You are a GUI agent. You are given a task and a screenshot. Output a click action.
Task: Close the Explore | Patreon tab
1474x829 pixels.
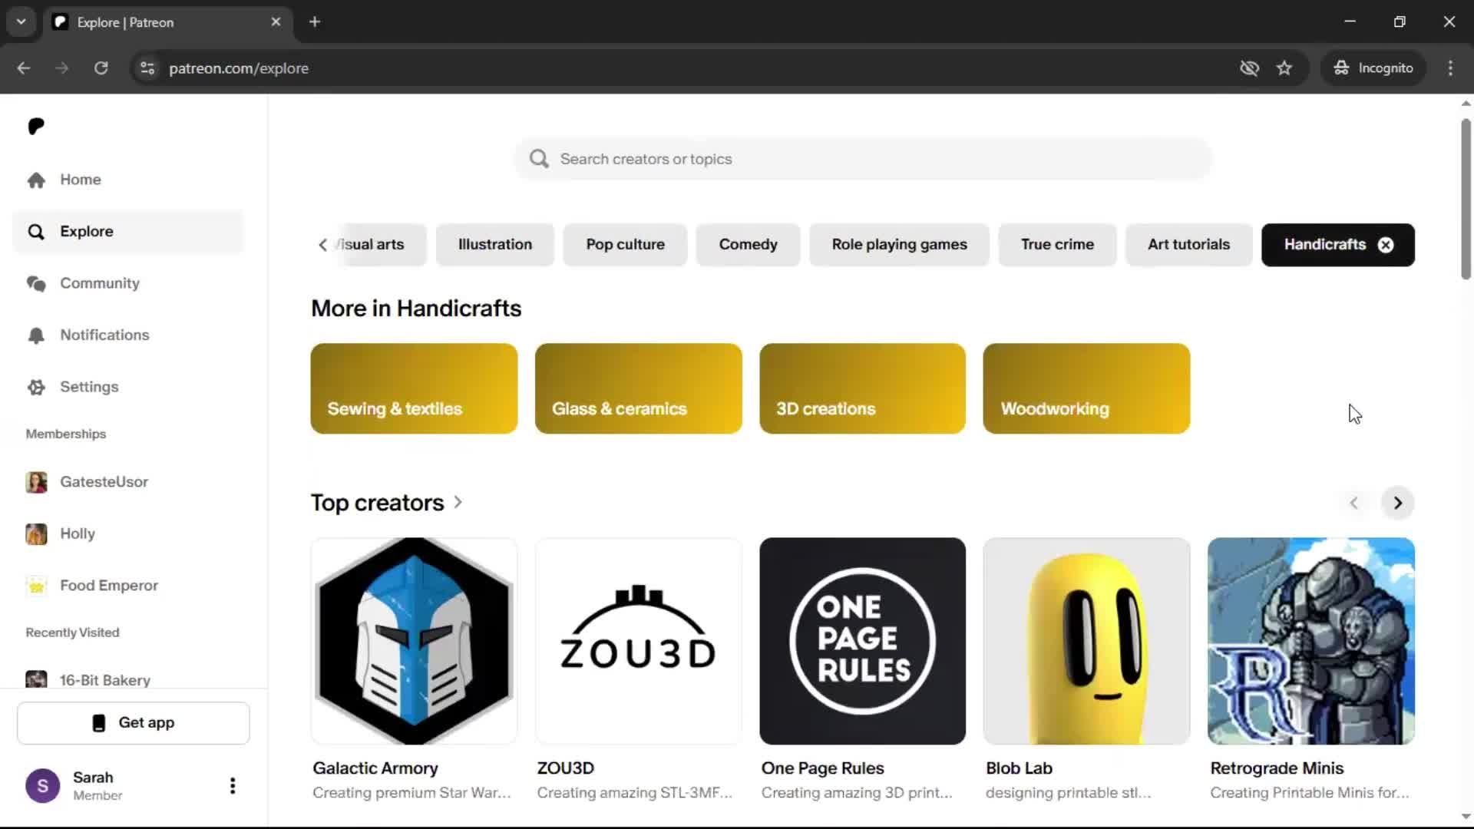pyautogui.click(x=276, y=22)
